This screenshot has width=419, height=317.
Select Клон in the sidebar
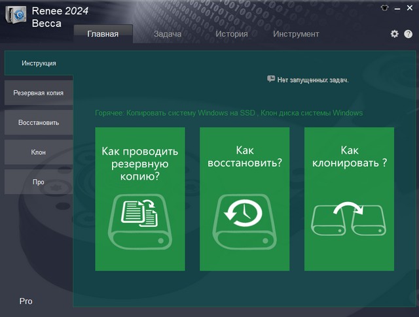tap(39, 152)
